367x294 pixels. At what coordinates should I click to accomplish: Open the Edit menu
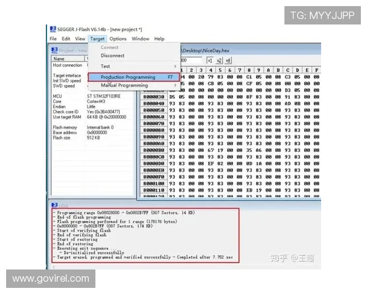pos(65,39)
